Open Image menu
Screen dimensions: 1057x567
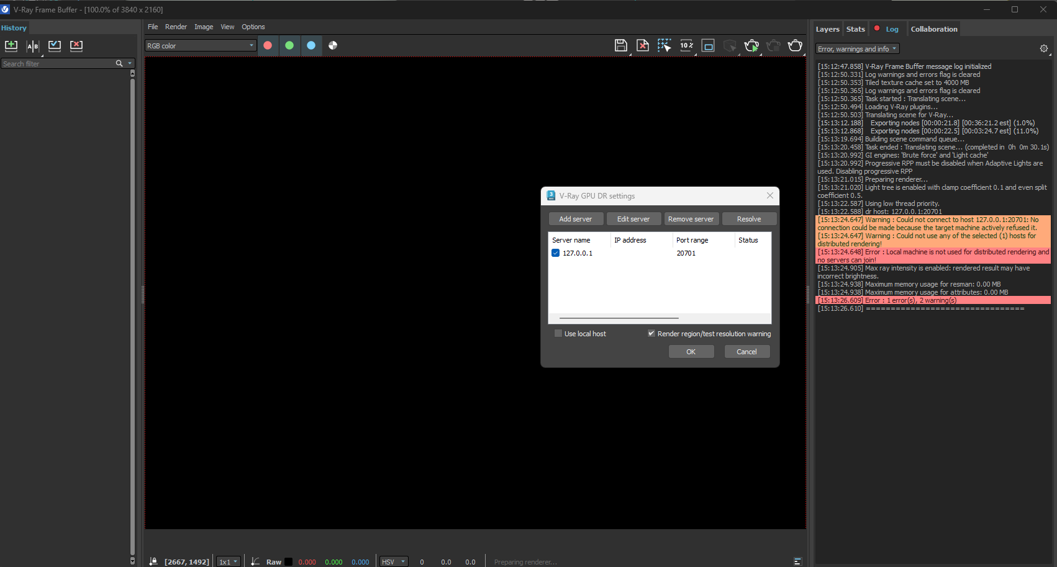tap(204, 27)
